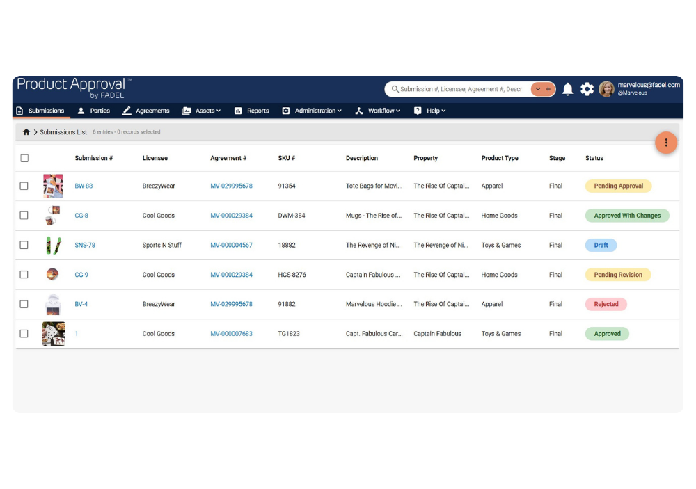Click the user profile avatar
This screenshot has height=489, width=696.
click(606, 89)
